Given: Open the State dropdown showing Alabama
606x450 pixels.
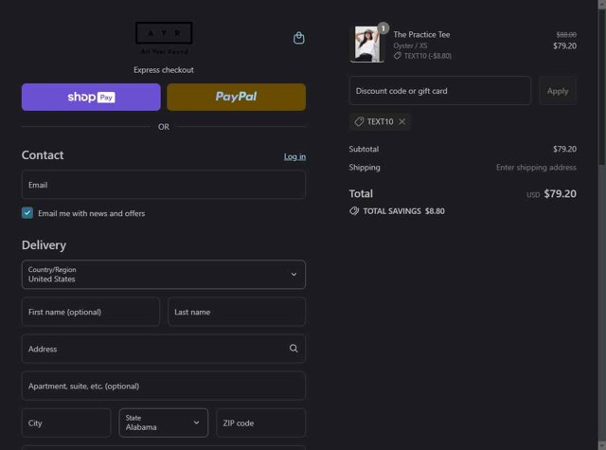Looking at the screenshot, I should click(x=164, y=423).
